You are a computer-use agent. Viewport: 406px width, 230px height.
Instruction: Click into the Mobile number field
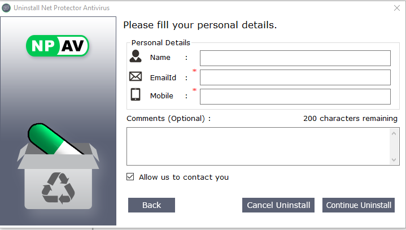[295, 97]
